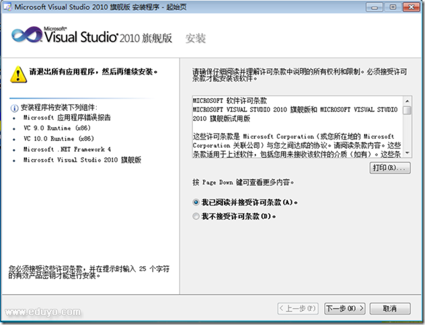The height and width of the screenshot is (325, 425).
Task: Click the 安装 heading beside the logo
Action: pyautogui.click(x=195, y=39)
